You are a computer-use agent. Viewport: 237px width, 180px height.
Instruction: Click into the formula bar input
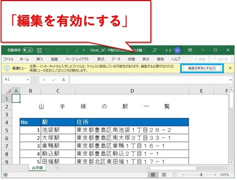click(x=149, y=79)
